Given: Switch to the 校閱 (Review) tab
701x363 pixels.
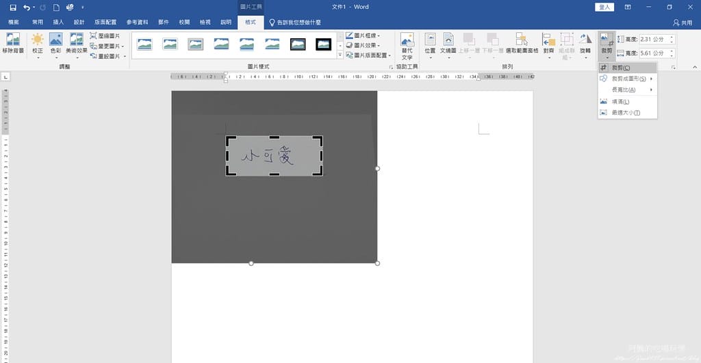Looking at the screenshot, I should click(184, 23).
